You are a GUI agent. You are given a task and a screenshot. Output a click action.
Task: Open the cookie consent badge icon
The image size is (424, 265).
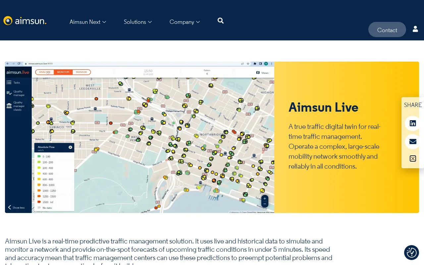pyautogui.click(x=411, y=252)
